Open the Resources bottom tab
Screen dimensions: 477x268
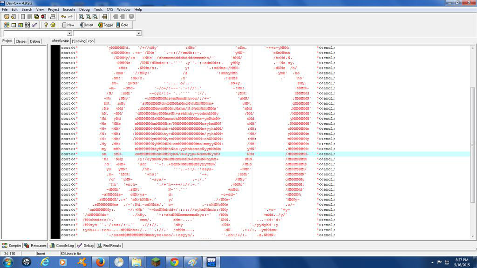pyautogui.click(x=35, y=246)
